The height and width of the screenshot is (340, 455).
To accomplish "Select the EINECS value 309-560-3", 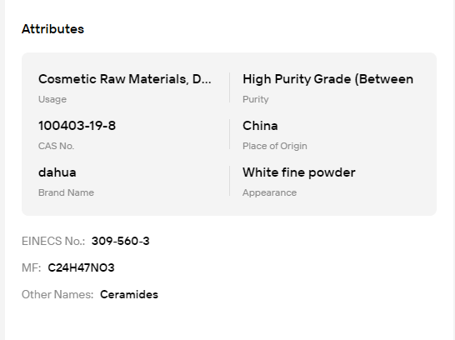I will (x=121, y=241).
